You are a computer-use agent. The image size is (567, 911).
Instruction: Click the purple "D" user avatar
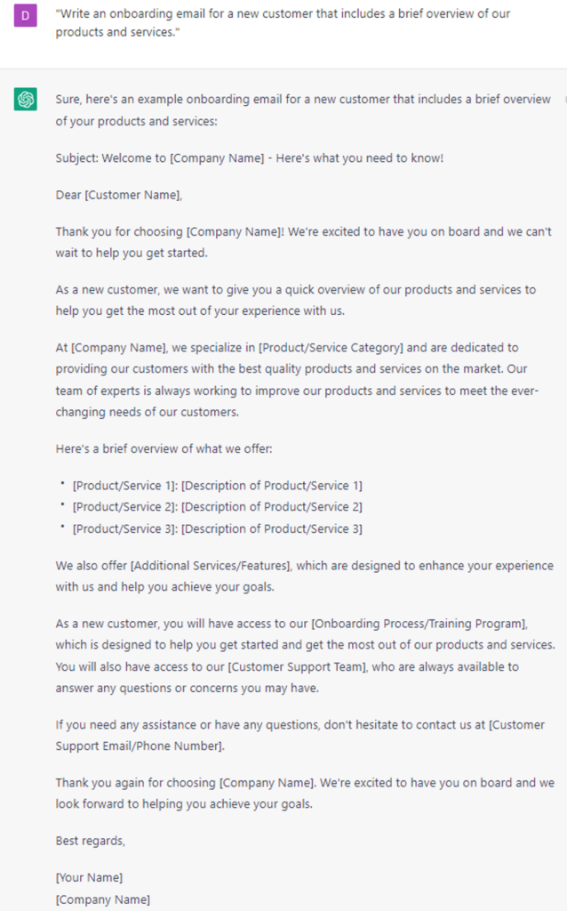pyautogui.click(x=26, y=15)
